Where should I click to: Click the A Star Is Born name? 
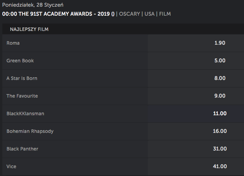pos(22,78)
